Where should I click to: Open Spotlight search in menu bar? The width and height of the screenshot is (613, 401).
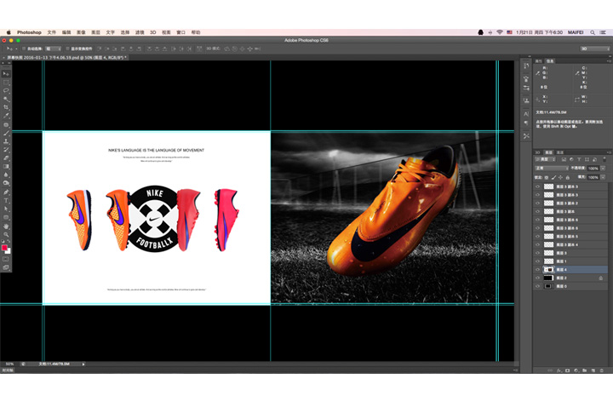(593, 32)
